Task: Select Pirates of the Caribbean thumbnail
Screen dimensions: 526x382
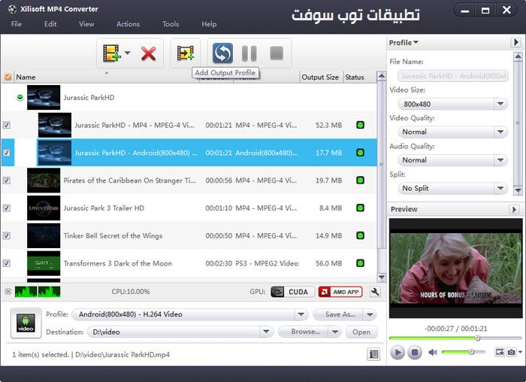Action: 44,180
